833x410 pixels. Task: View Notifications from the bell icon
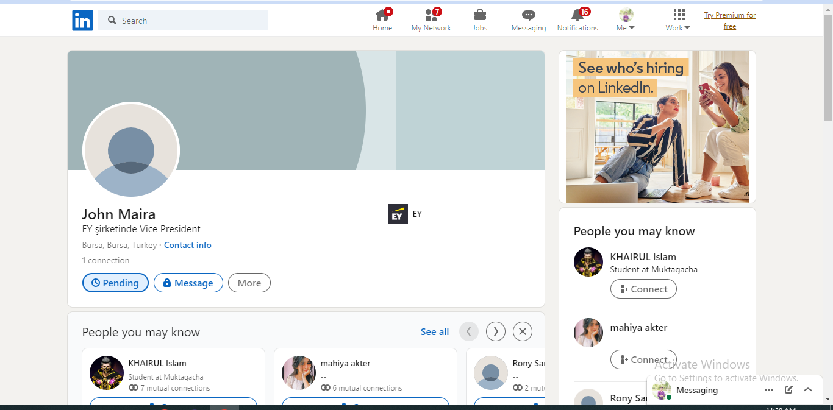[577, 20]
